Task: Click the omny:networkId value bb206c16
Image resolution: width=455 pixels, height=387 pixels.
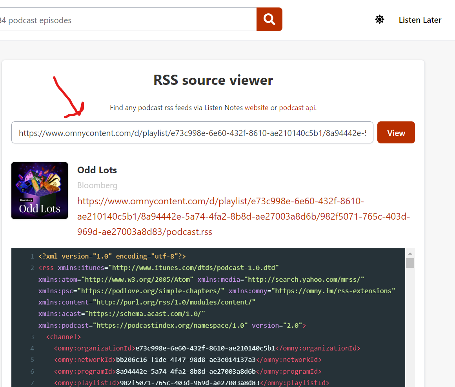Action: (186, 359)
